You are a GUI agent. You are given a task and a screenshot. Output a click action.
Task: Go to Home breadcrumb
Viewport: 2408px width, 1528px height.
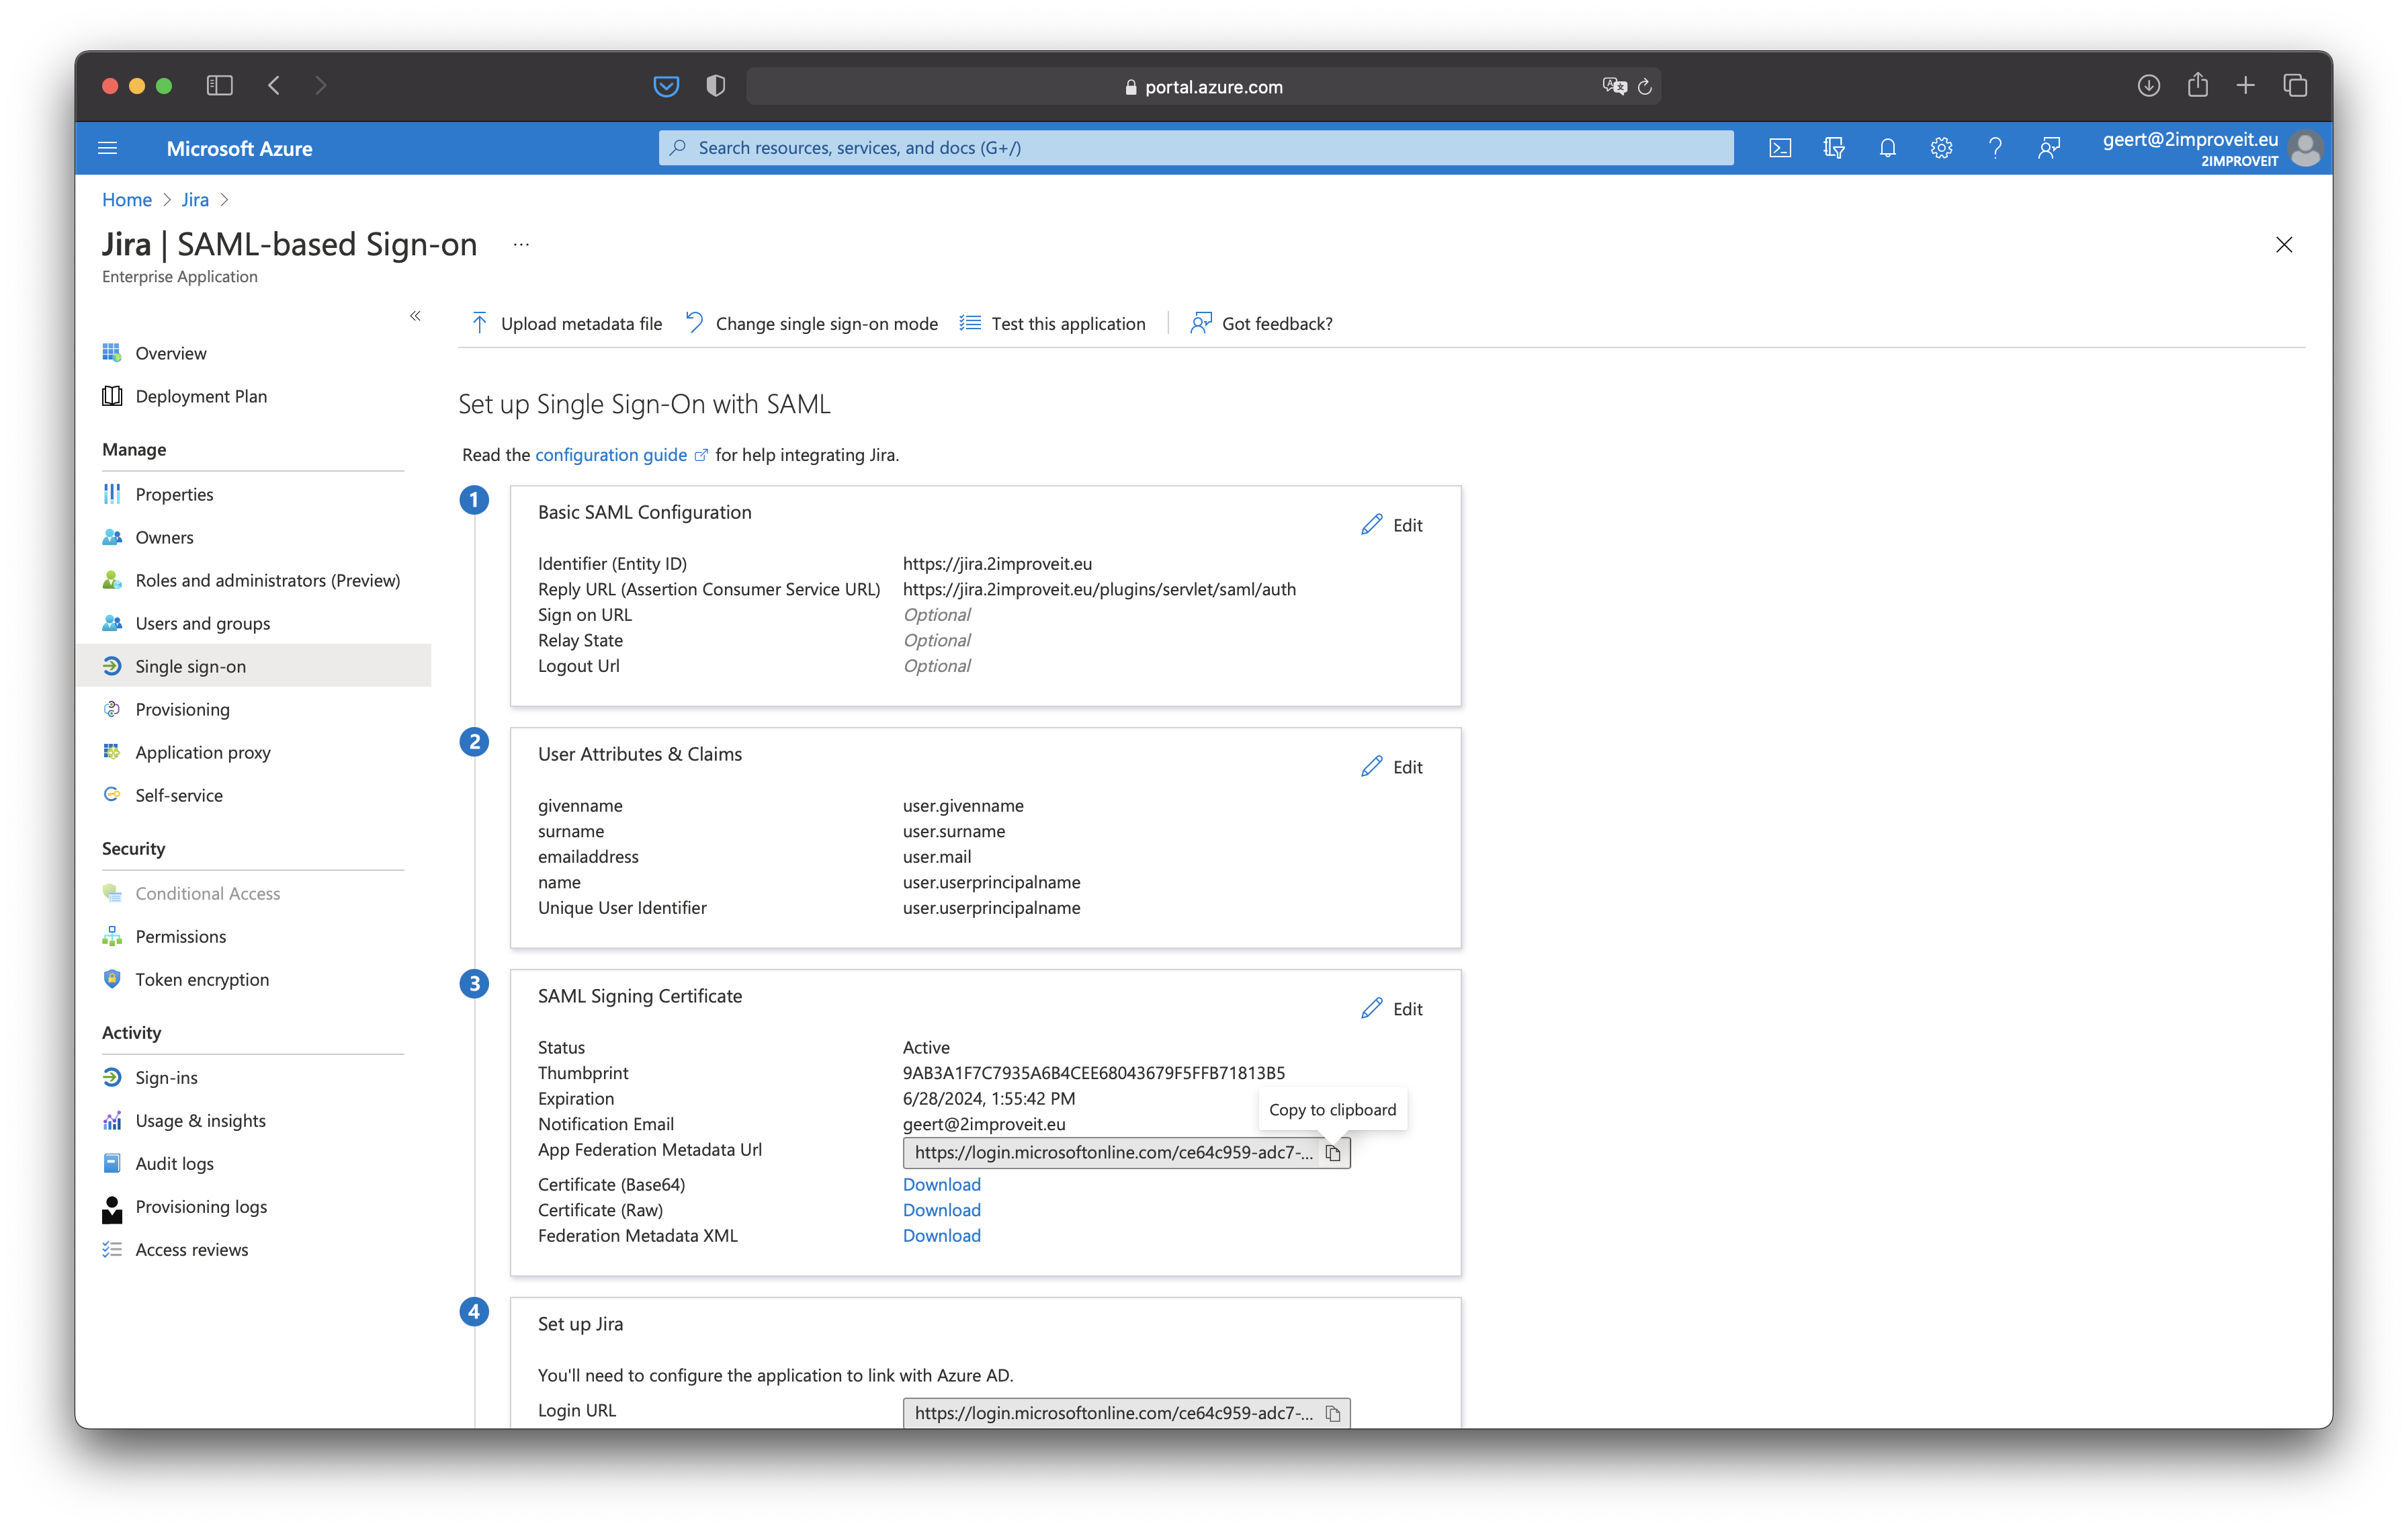click(x=127, y=199)
